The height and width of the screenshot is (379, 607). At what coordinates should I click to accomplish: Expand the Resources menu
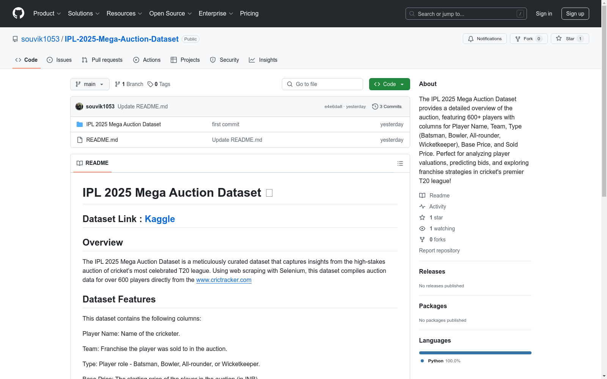click(124, 13)
